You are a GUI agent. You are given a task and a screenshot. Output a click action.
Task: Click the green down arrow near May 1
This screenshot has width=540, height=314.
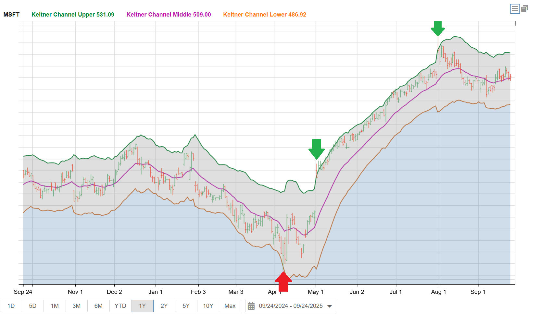pos(316,149)
